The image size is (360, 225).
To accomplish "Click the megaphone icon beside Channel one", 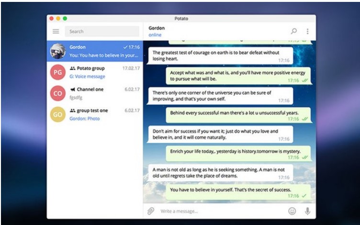I will tap(73, 89).
